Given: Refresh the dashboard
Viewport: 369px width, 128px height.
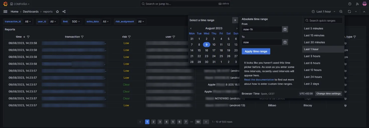Looking at the screenshot, I should click(349, 12).
